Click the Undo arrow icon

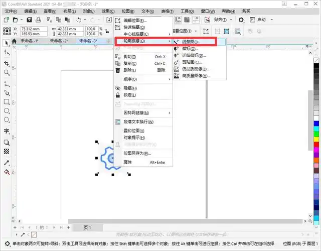(79, 20)
